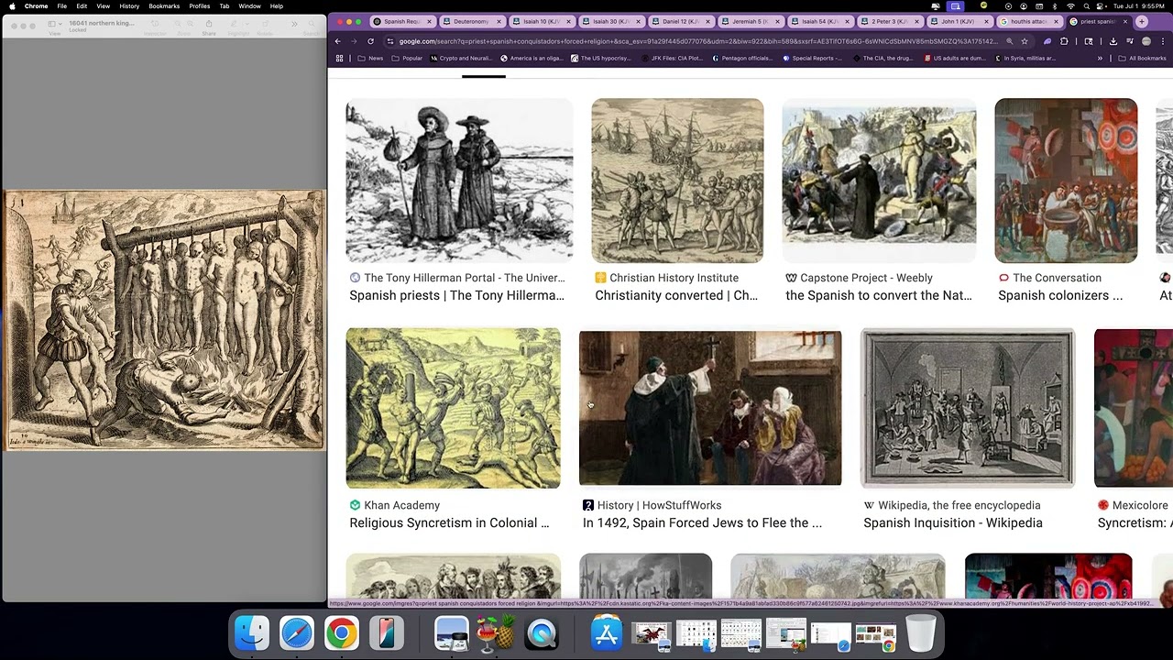
Task: Click the Chrome forward arrow
Action: tap(354, 41)
